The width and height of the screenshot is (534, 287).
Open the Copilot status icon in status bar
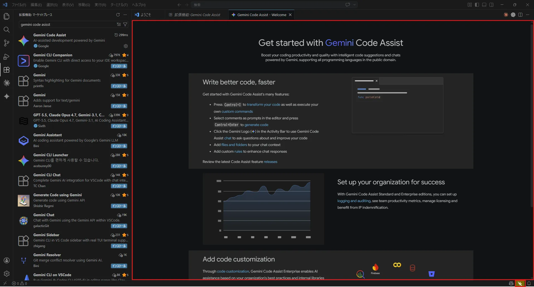511,283
